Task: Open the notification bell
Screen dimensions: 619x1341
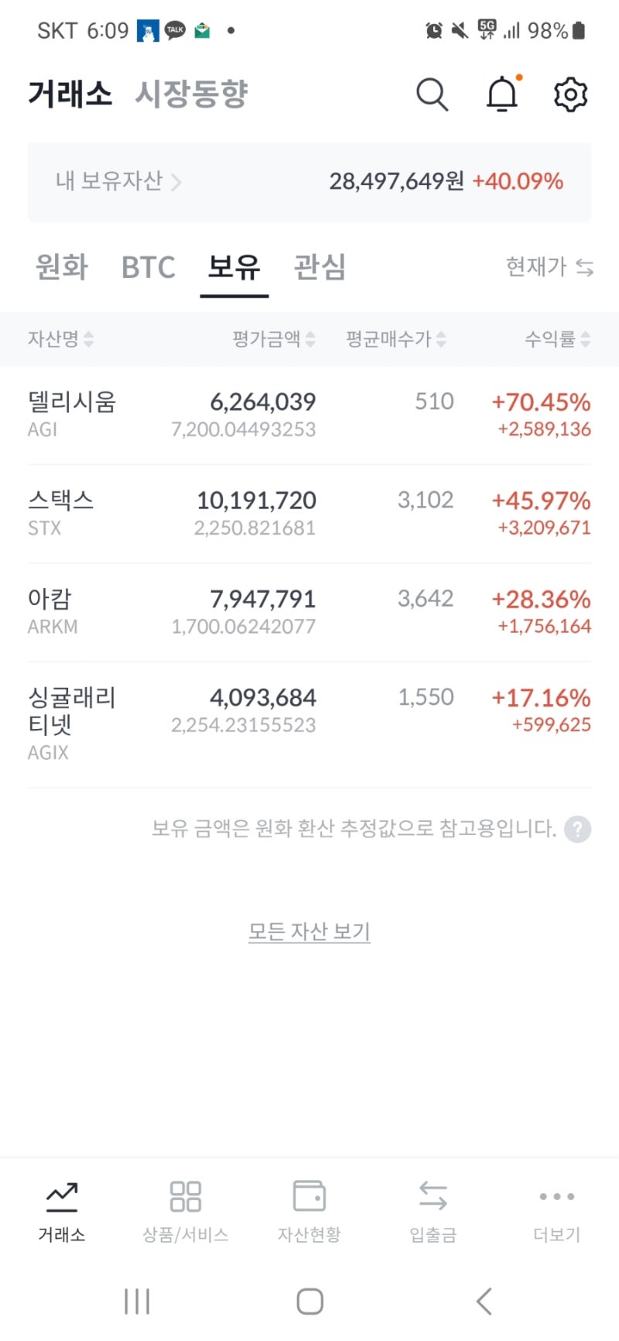Action: coord(501,94)
